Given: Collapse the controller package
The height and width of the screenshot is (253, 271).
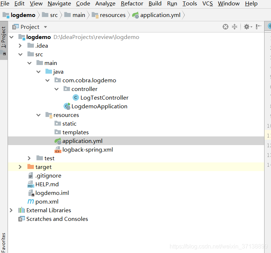Looking at the screenshot, I should coord(56,89).
